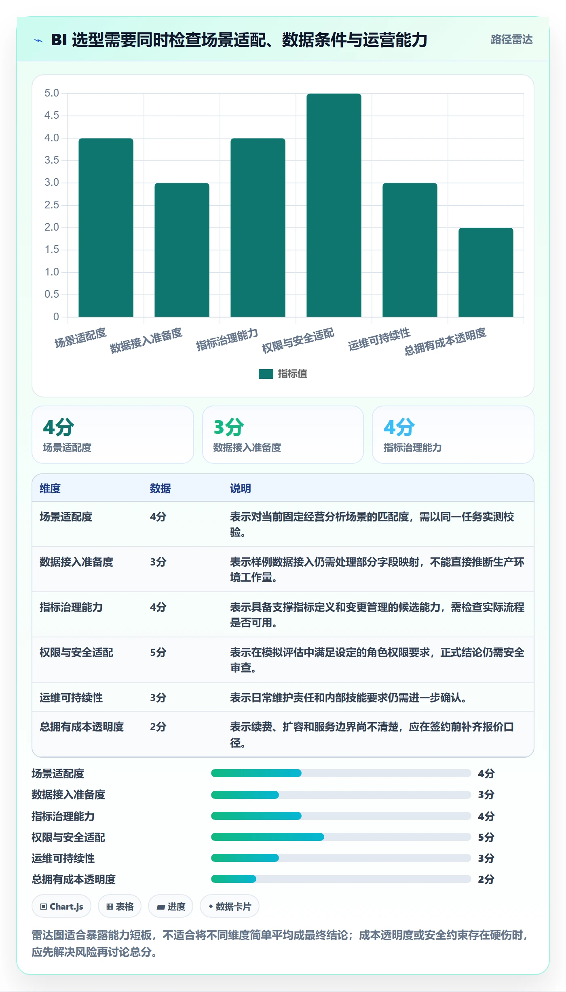Select the 数据接入准备度 table row name

coord(76,562)
